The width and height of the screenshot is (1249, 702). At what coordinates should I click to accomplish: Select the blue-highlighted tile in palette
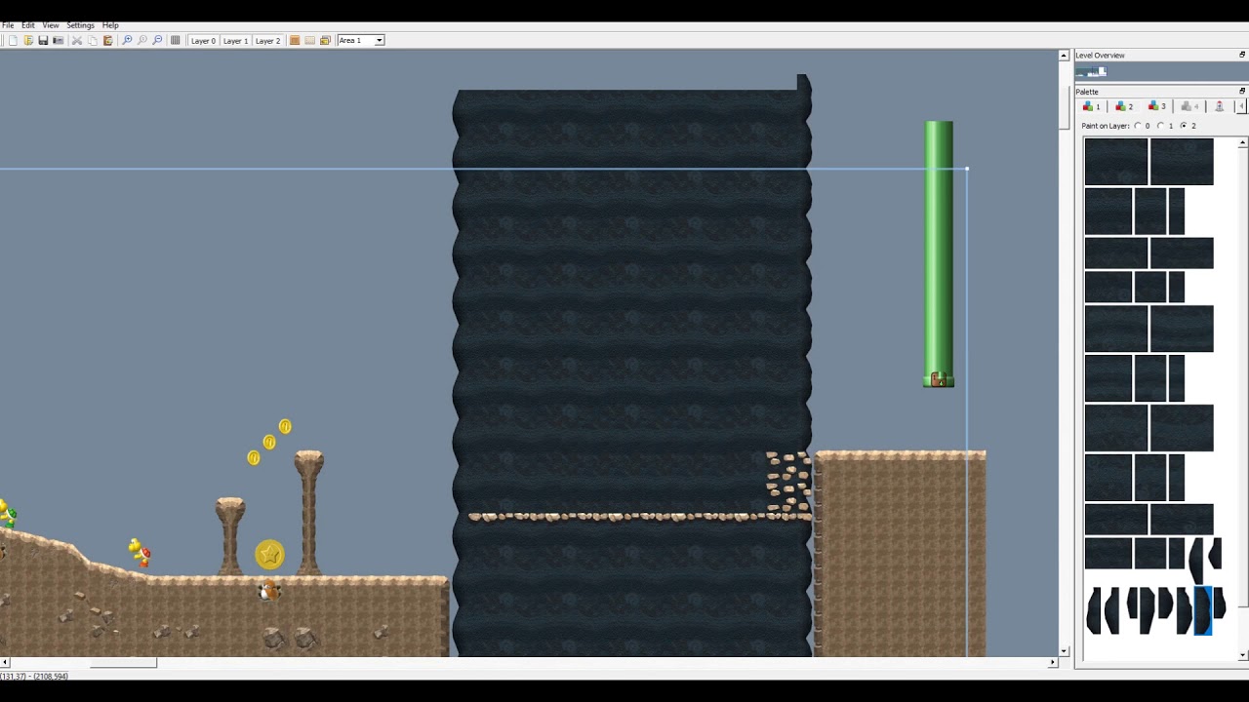(x=1202, y=610)
